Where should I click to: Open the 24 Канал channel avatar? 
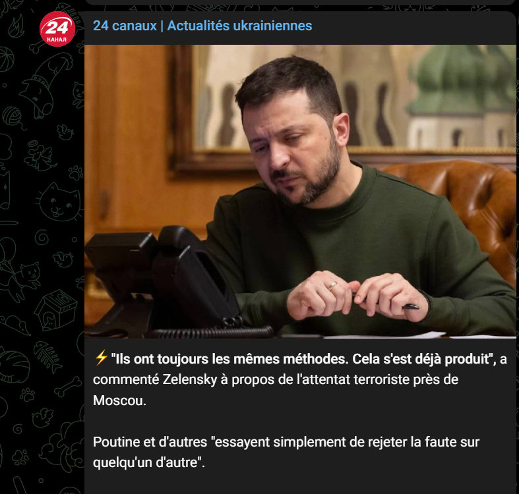coord(57,29)
